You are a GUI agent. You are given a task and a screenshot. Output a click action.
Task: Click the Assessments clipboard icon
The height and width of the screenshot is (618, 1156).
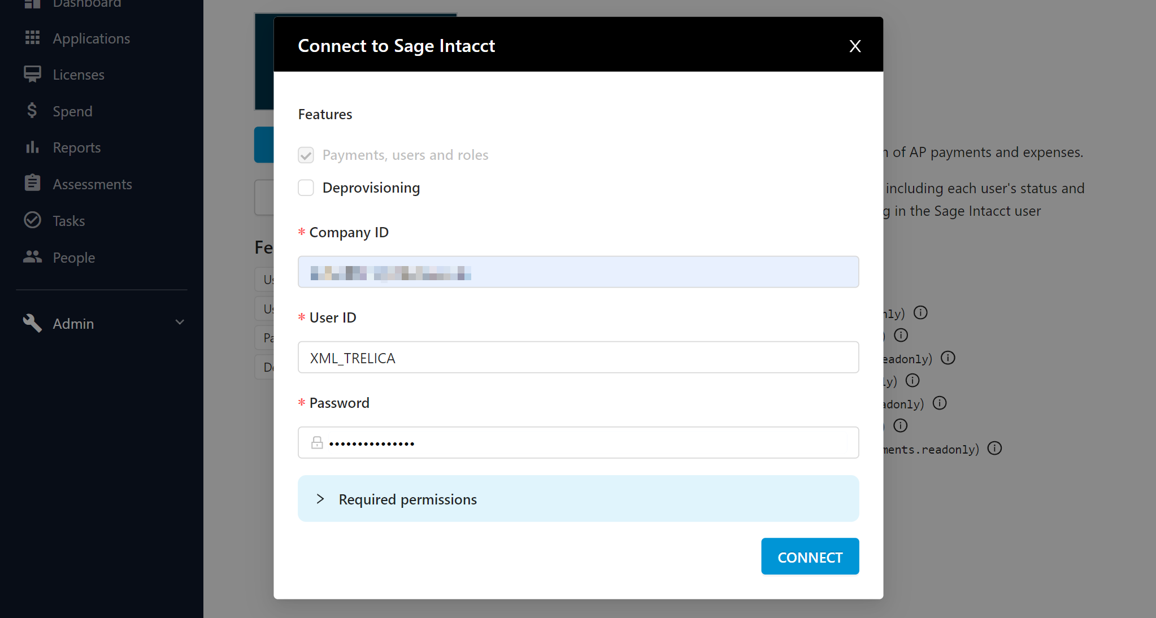(x=32, y=183)
